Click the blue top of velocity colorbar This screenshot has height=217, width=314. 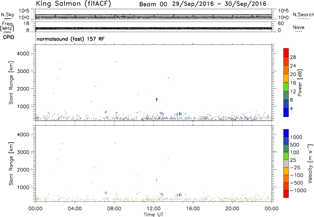[x=286, y=133]
